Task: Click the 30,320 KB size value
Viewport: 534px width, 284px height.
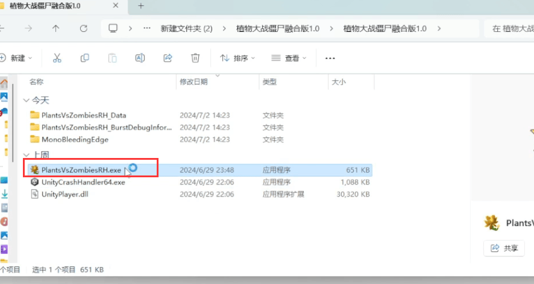Action: click(353, 194)
